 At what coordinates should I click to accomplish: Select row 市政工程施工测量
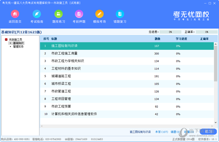click(127, 53)
